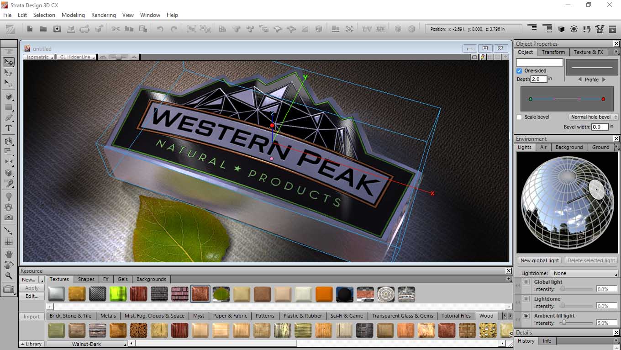Open the Lightdome None dropdown
This screenshot has width=621, height=350.
pos(584,273)
